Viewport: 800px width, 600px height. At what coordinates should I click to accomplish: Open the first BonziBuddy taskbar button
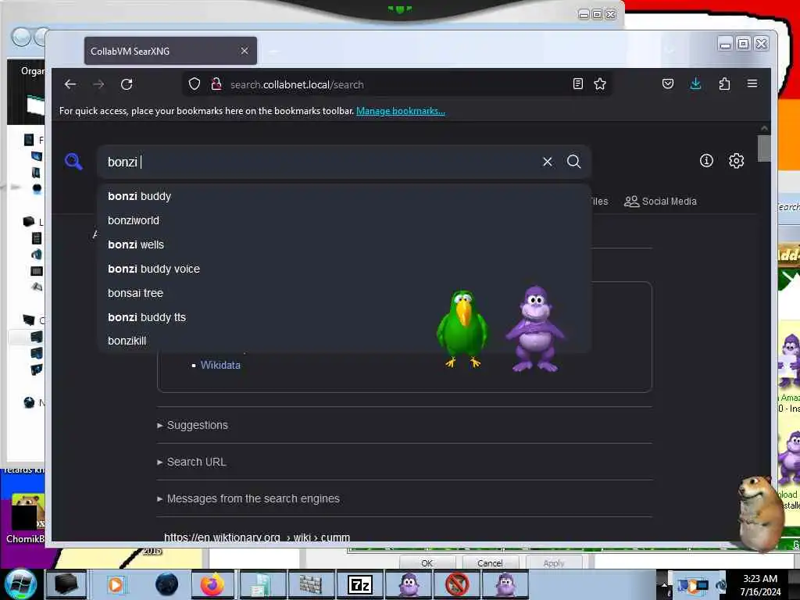pos(408,584)
